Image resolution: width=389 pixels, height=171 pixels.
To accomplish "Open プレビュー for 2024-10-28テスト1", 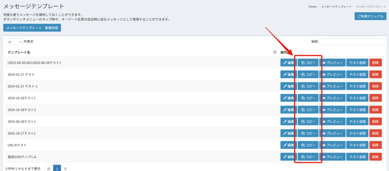I will [x=332, y=98].
